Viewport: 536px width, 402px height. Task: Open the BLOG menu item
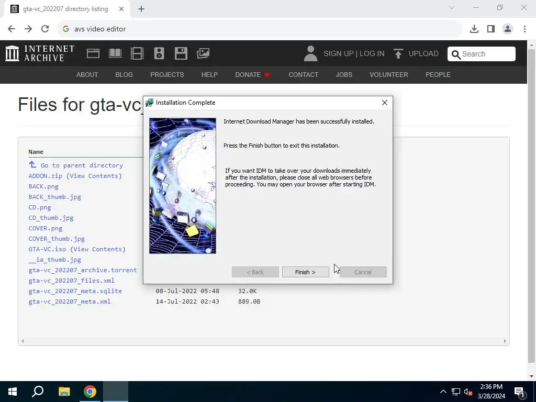pyautogui.click(x=124, y=74)
